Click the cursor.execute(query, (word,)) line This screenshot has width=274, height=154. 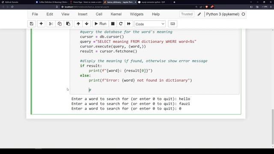[x=113, y=47]
